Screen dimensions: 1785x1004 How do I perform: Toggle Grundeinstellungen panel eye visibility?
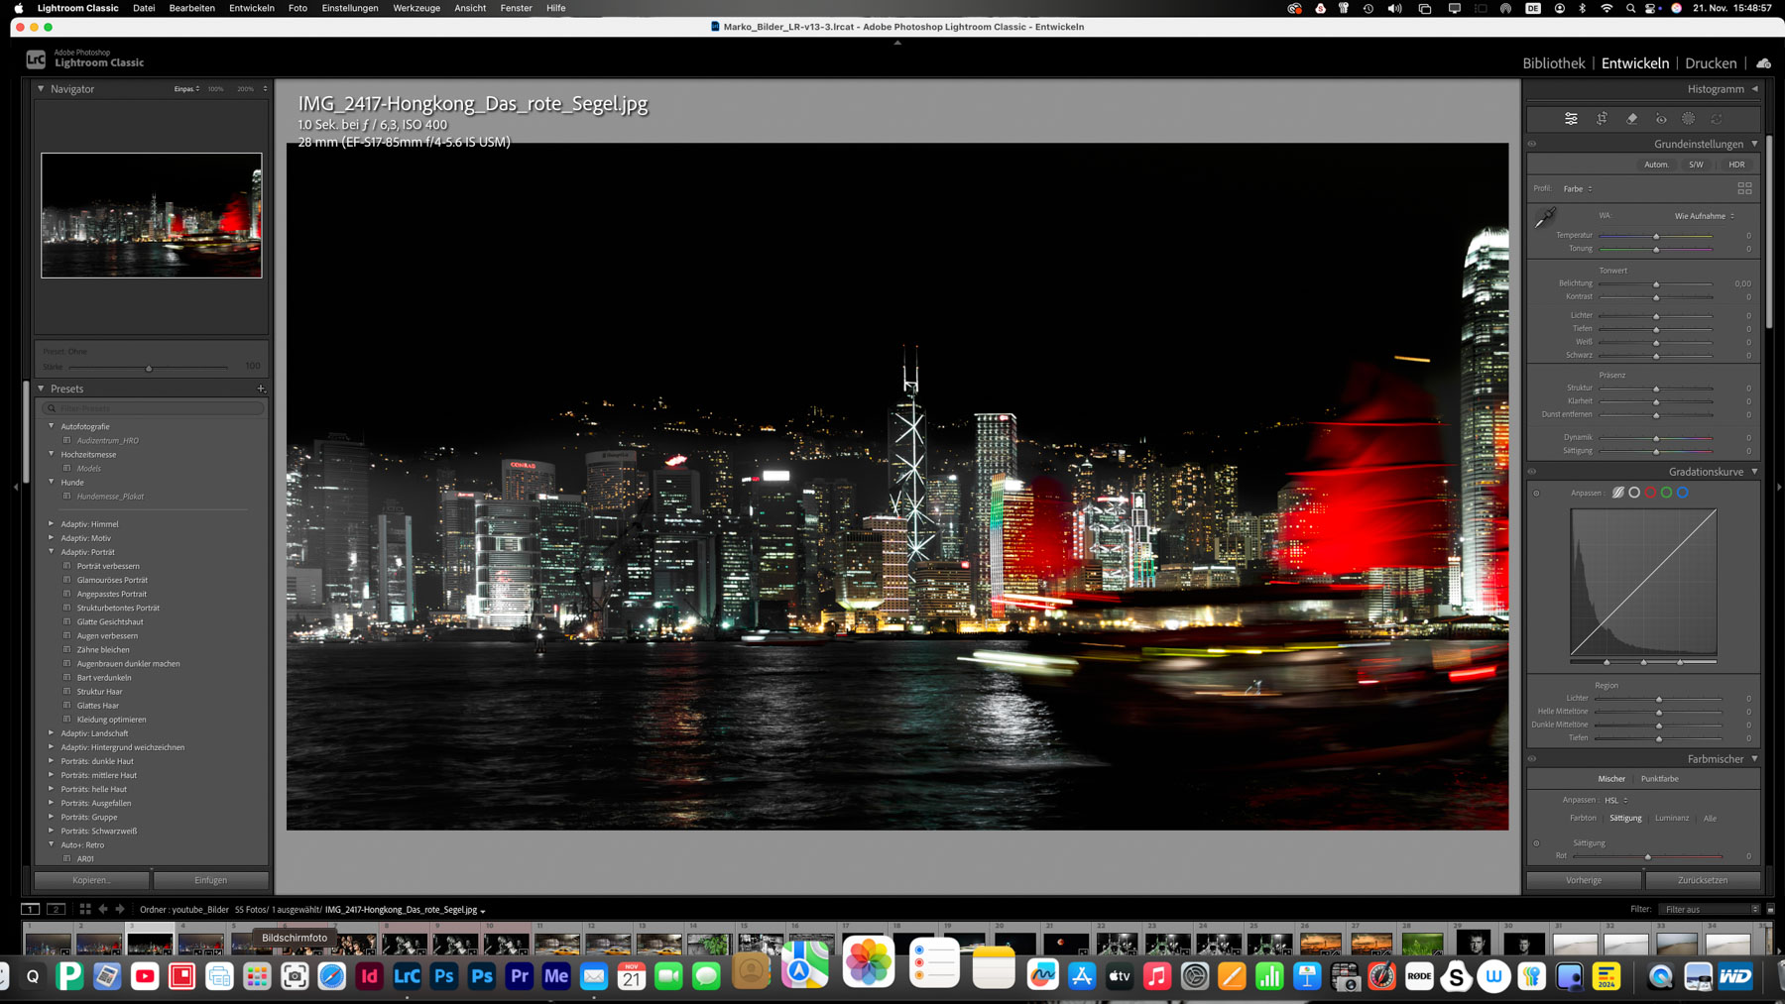click(x=1532, y=144)
